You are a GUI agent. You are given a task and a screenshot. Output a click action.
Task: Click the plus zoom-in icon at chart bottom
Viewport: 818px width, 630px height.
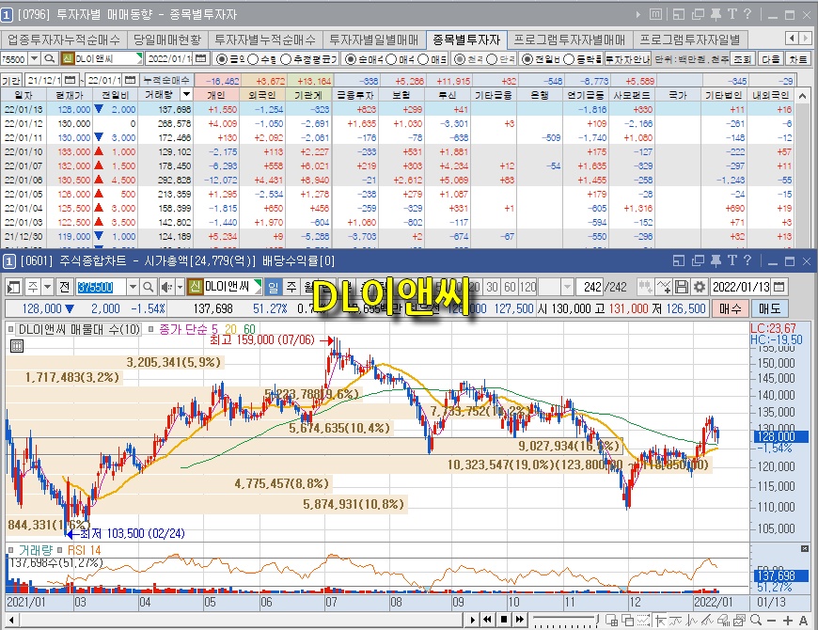788,620
